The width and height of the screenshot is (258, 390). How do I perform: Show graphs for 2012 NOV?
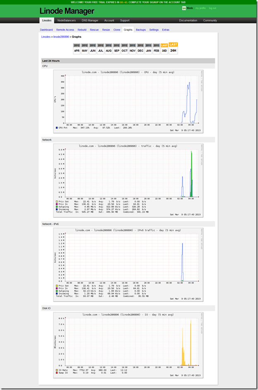(133, 48)
